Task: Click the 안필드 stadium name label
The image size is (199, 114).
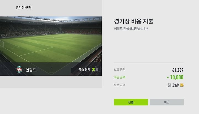Action: (x=31, y=70)
